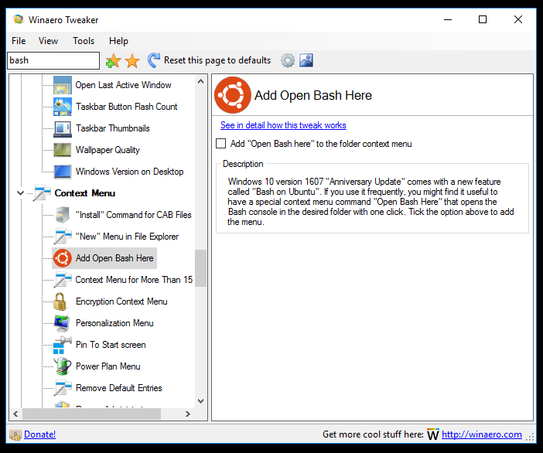Click the Winaero Tweaker title bar app icon

(x=19, y=19)
